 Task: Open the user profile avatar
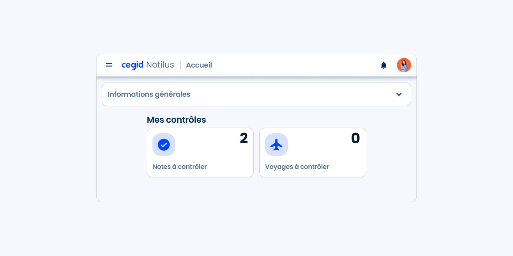pyautogui.click(x=404, y=65)
